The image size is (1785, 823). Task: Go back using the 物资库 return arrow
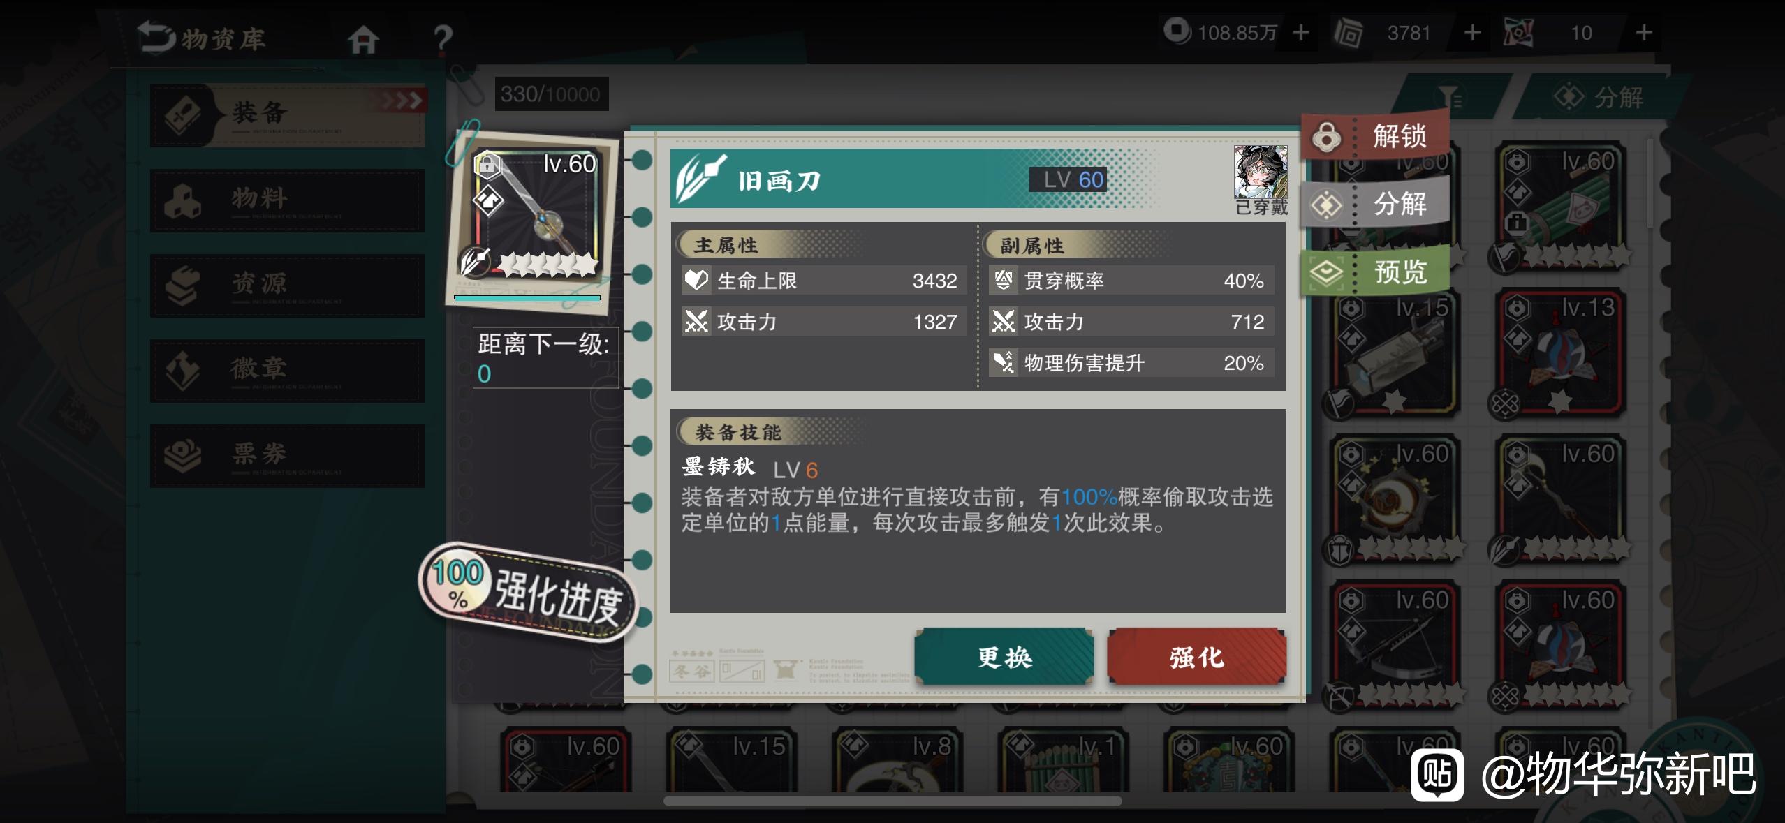156,36
